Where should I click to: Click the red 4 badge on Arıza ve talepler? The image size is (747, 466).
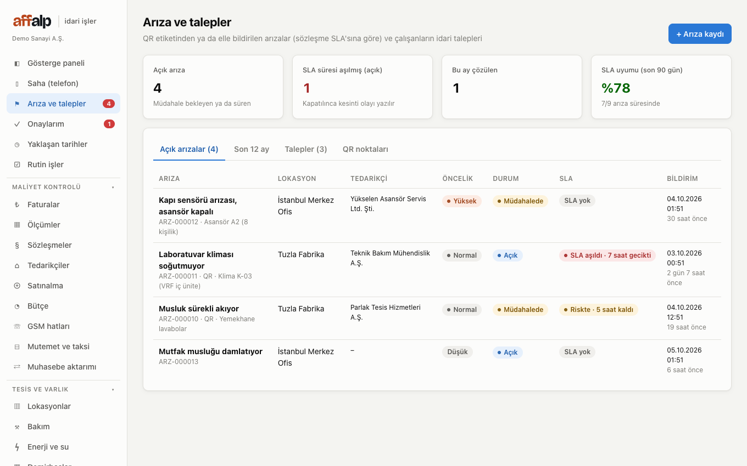[109, 104]
